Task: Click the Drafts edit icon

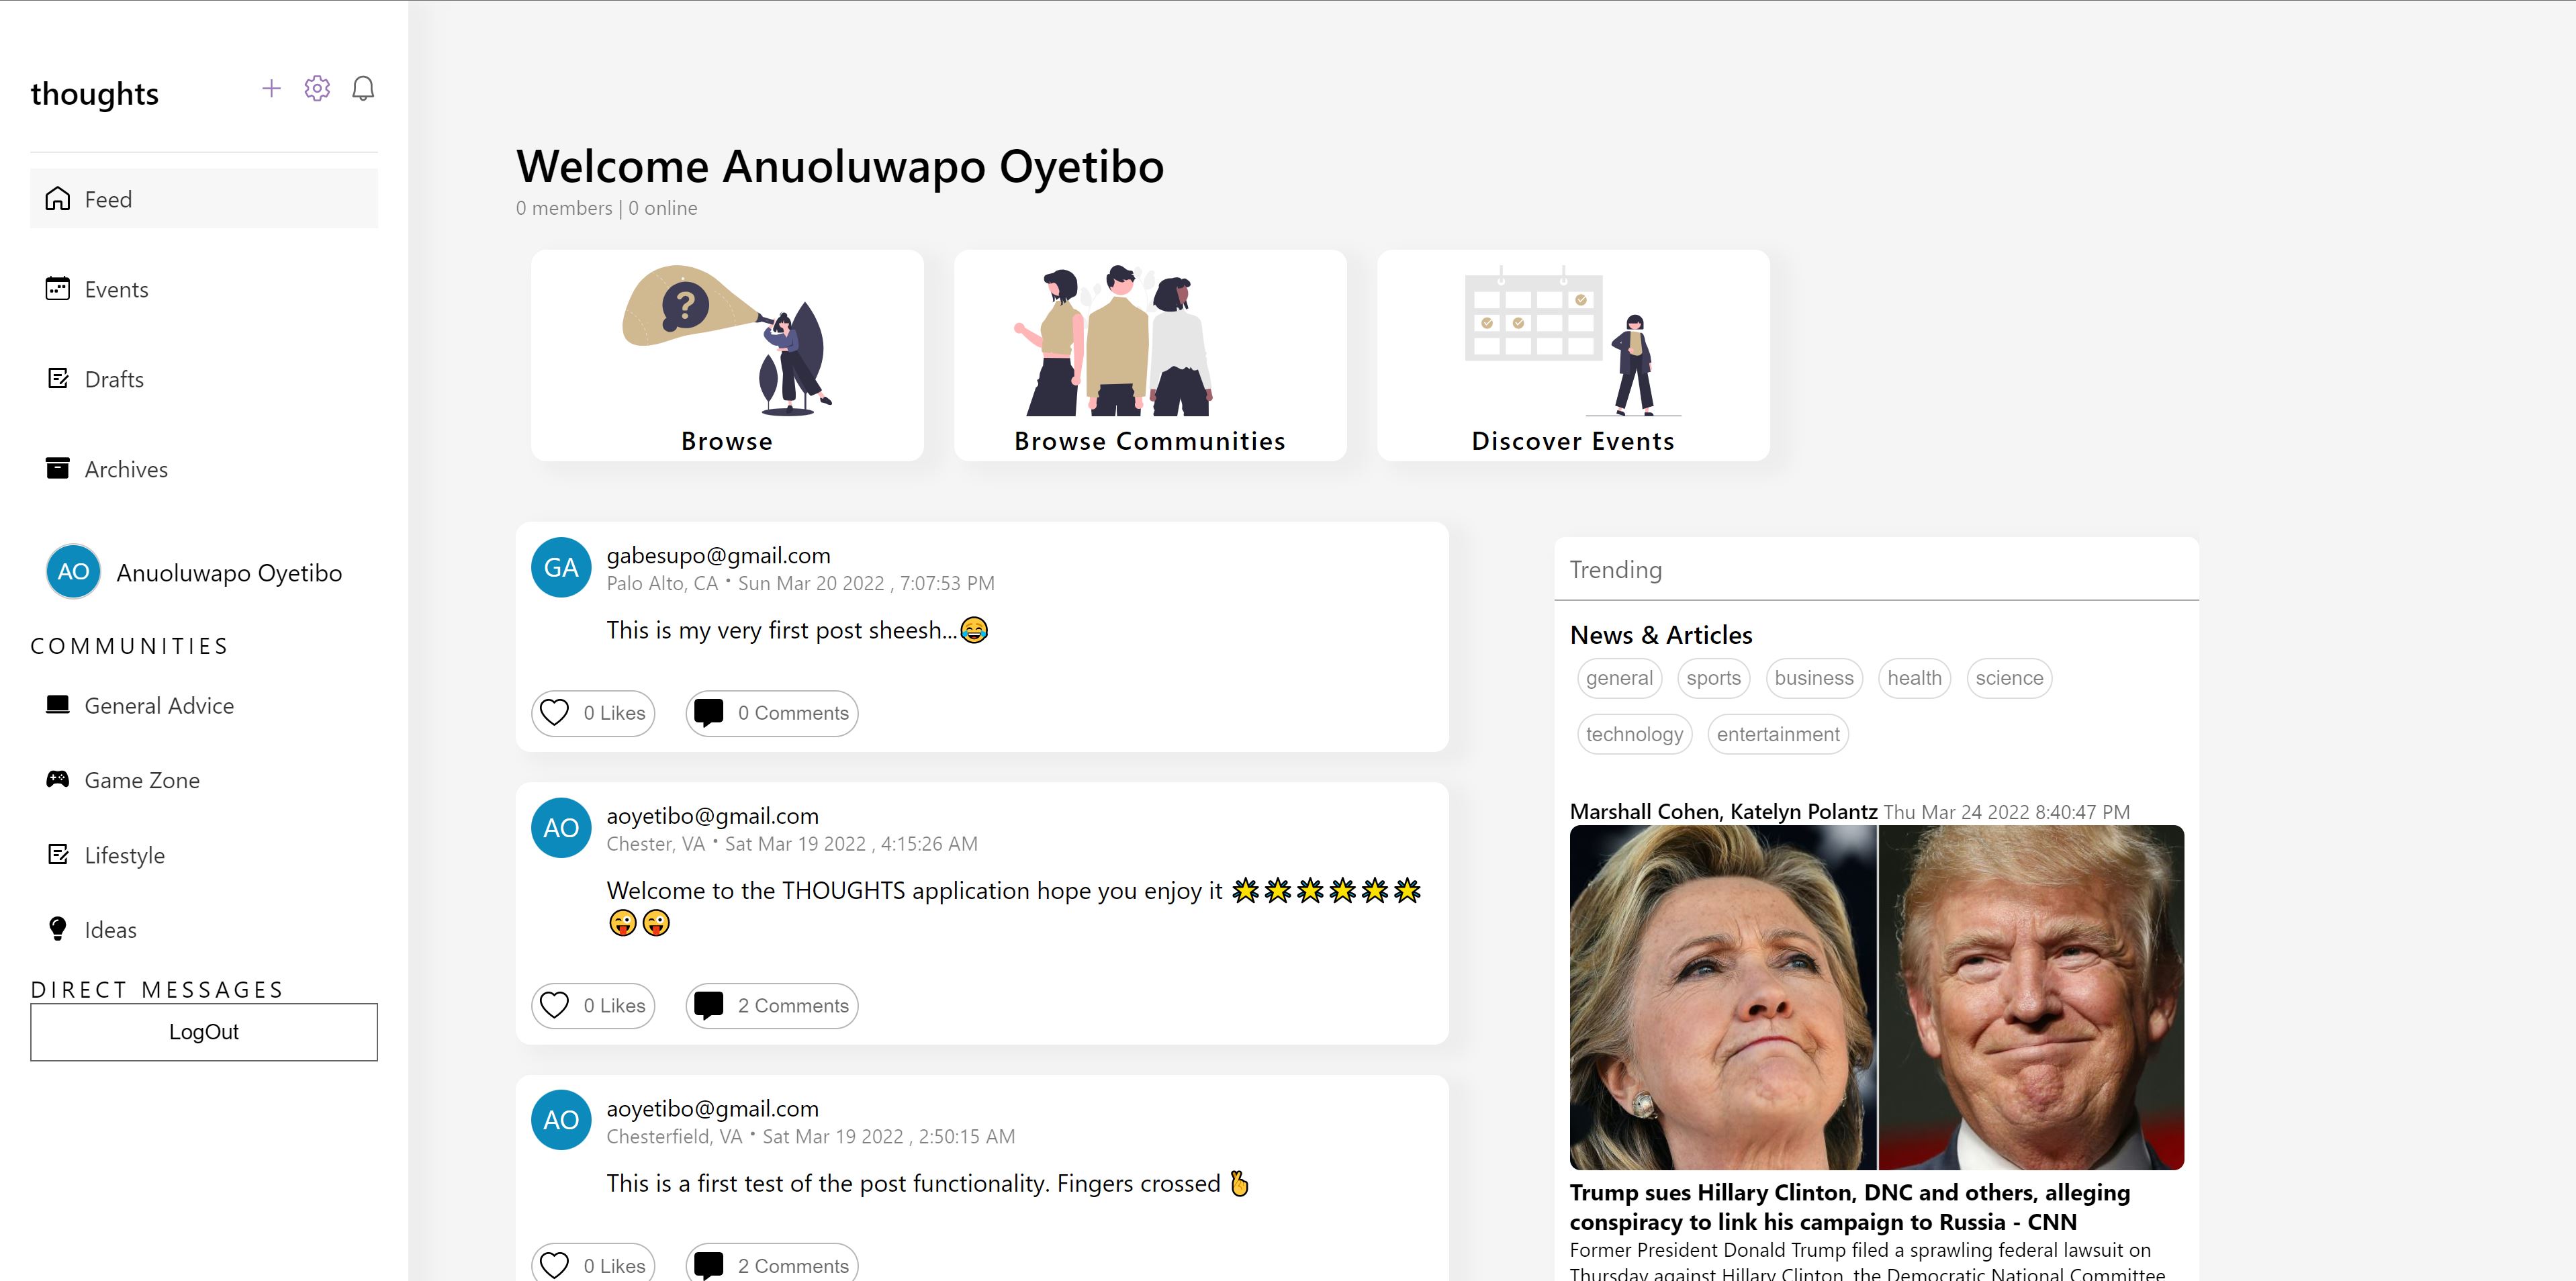Action: click(x=58, y=379)
